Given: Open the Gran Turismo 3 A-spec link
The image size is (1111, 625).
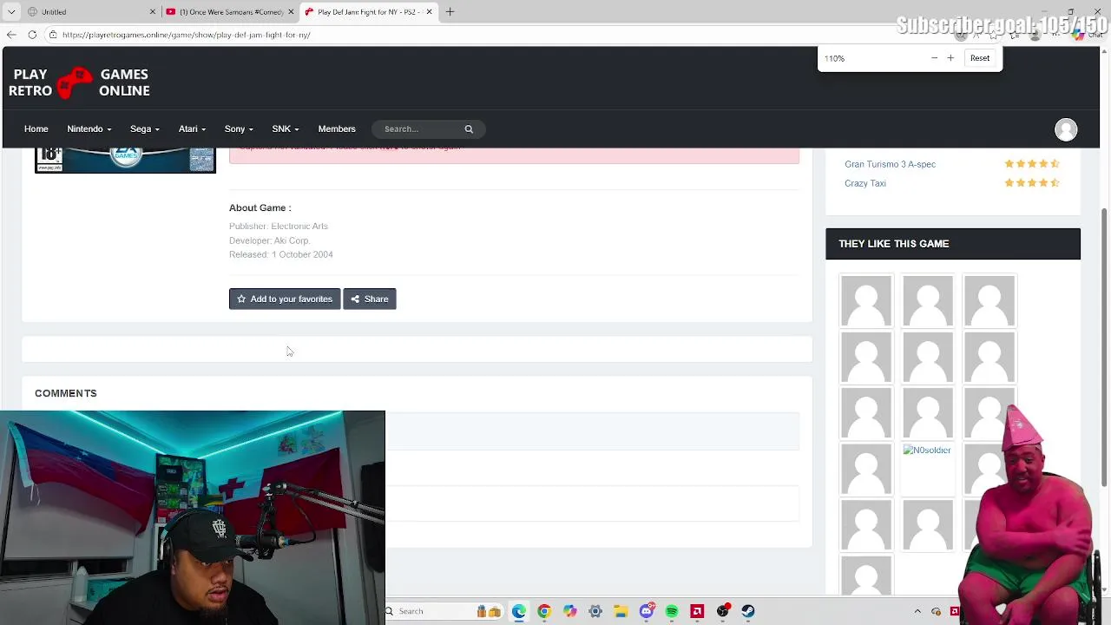Looking at the screenshot, I should (890, 164).
